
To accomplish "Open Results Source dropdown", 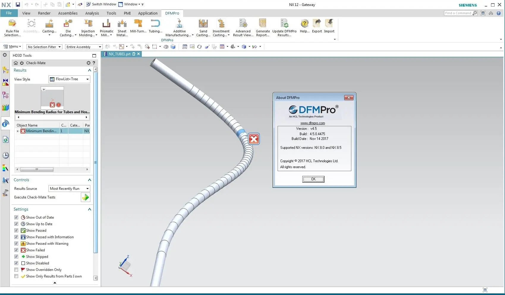I will (69, 189).
